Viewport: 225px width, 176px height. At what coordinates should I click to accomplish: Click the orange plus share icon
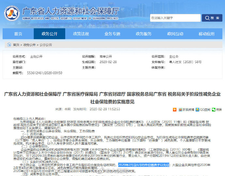[x=175, y=110]
